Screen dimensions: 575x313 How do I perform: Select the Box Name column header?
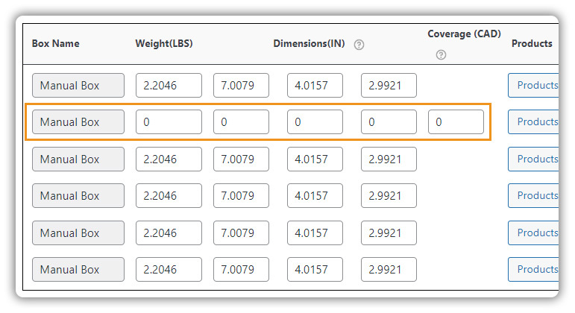click(x=56, y=44)
